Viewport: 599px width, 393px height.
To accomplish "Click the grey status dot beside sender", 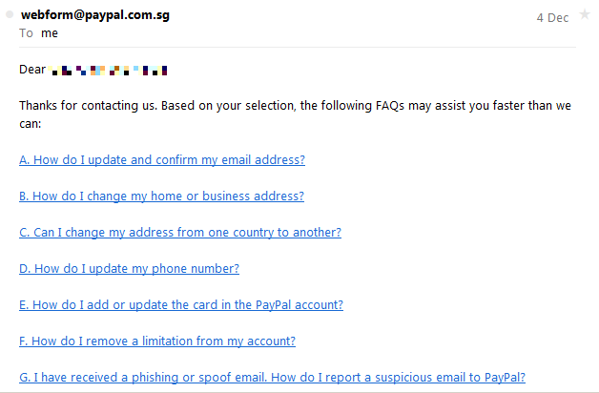I will pyautogui.click(x=10, y=16).
